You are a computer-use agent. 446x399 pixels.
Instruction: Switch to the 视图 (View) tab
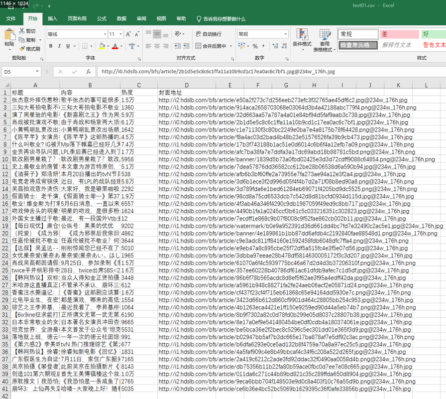(x=161, y=18)
